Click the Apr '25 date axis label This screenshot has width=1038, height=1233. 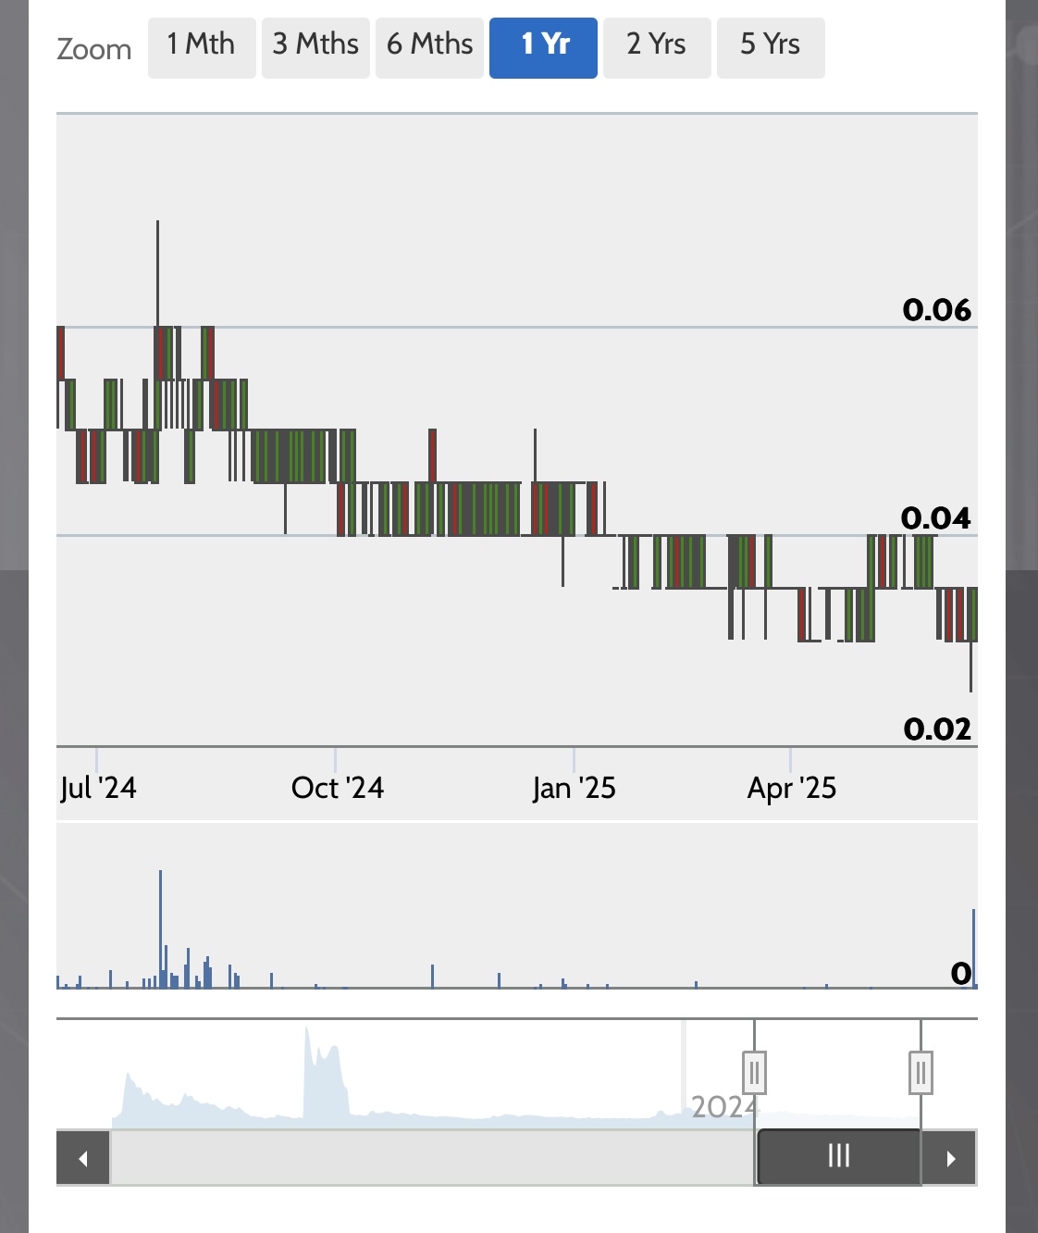click(792, 788)
